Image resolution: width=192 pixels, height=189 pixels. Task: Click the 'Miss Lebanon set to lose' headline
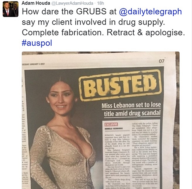[x=131, y=105]
